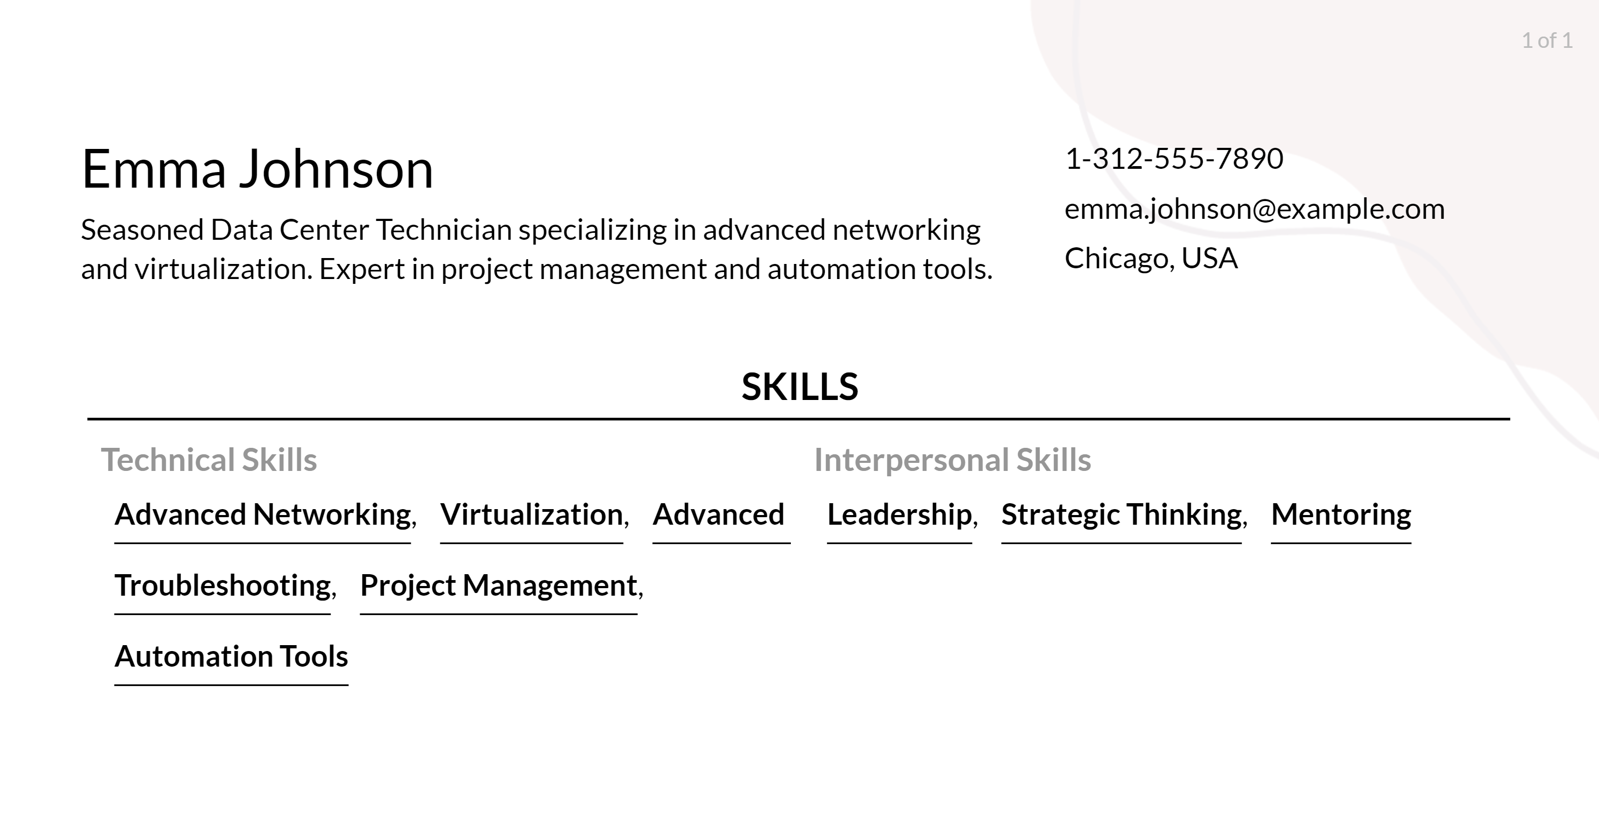
Task: Select the SKILLS section header
Action: [x=799, y=385]
